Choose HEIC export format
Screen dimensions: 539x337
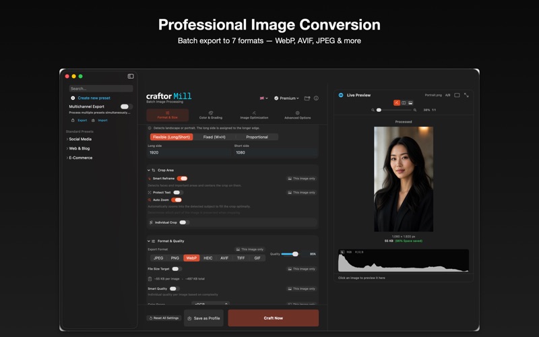[x=208, y=258]
